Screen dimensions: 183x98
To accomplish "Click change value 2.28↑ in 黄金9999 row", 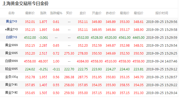I will [x=43, y=46].
